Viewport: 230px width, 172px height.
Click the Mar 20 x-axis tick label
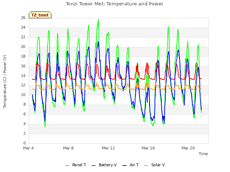pos(188,148)
